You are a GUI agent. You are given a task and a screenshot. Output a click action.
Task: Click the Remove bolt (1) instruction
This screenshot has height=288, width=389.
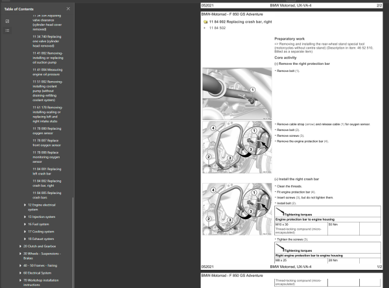(x=287, y=71)
